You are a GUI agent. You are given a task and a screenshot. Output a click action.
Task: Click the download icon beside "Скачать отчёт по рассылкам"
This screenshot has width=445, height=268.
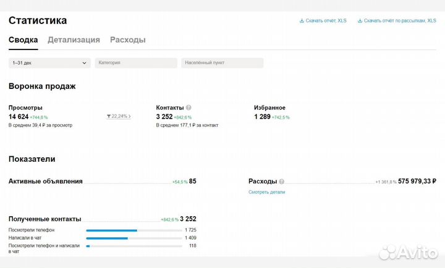(x=360, y=20)
